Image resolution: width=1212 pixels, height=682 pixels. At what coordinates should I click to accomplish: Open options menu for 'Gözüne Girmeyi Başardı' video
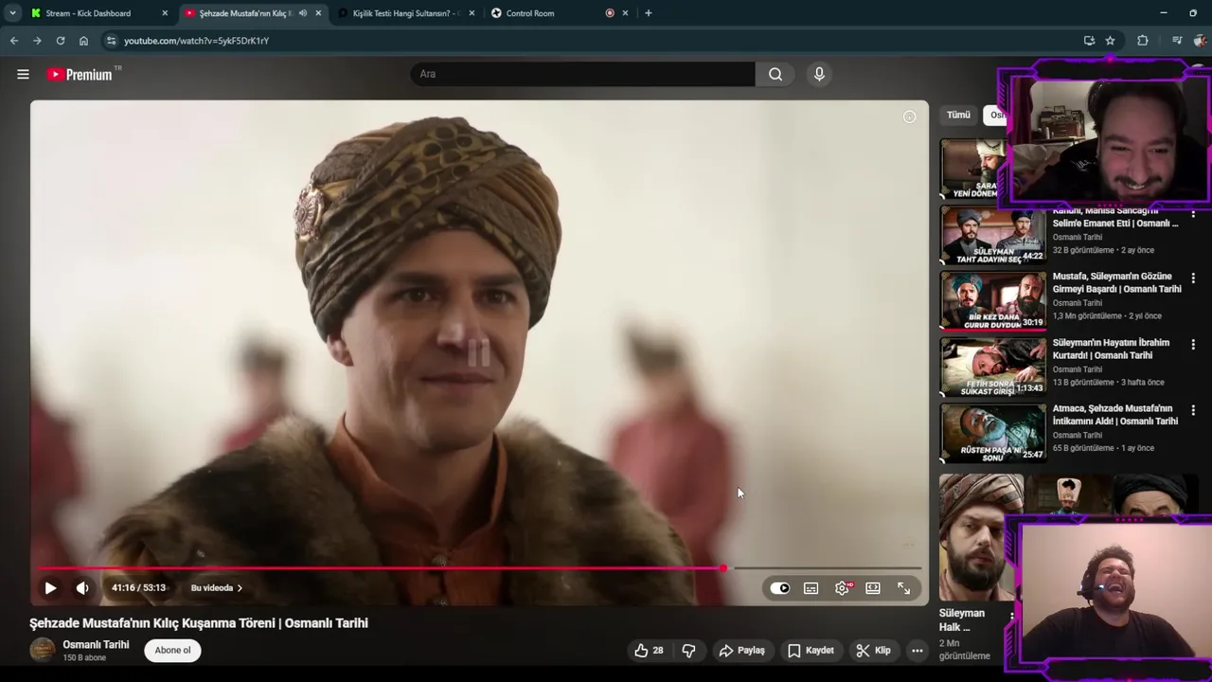tap(1193, 278)
